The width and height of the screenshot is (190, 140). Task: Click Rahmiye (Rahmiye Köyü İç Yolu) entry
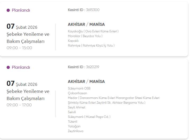91,46
